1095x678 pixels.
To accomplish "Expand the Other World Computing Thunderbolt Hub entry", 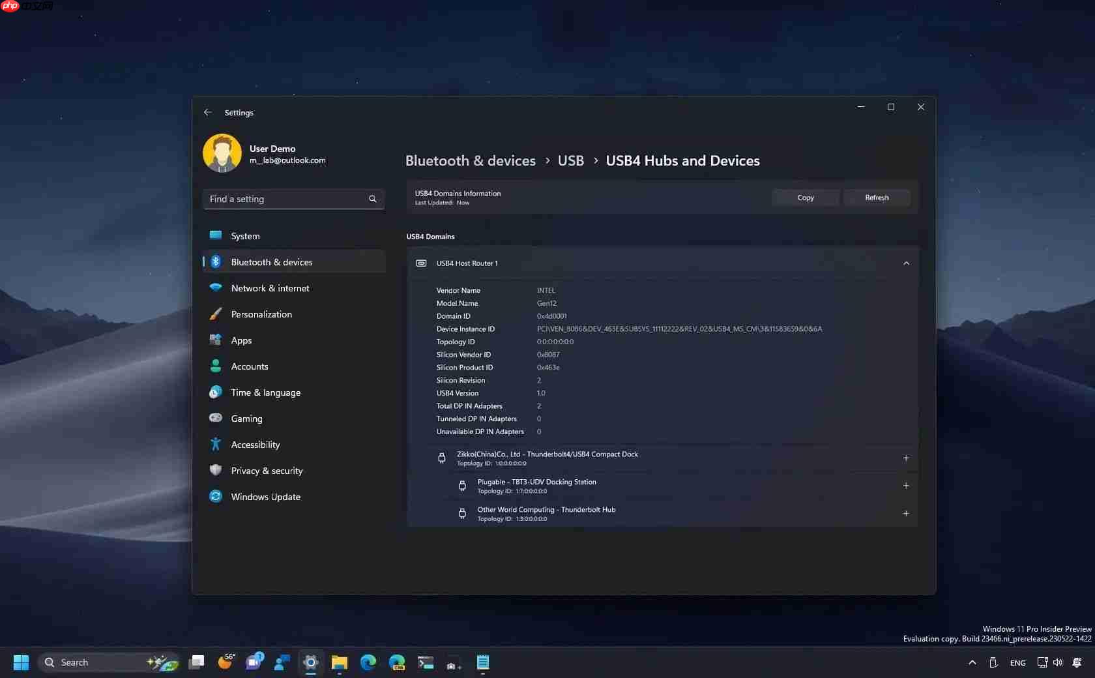I will 906,514.
